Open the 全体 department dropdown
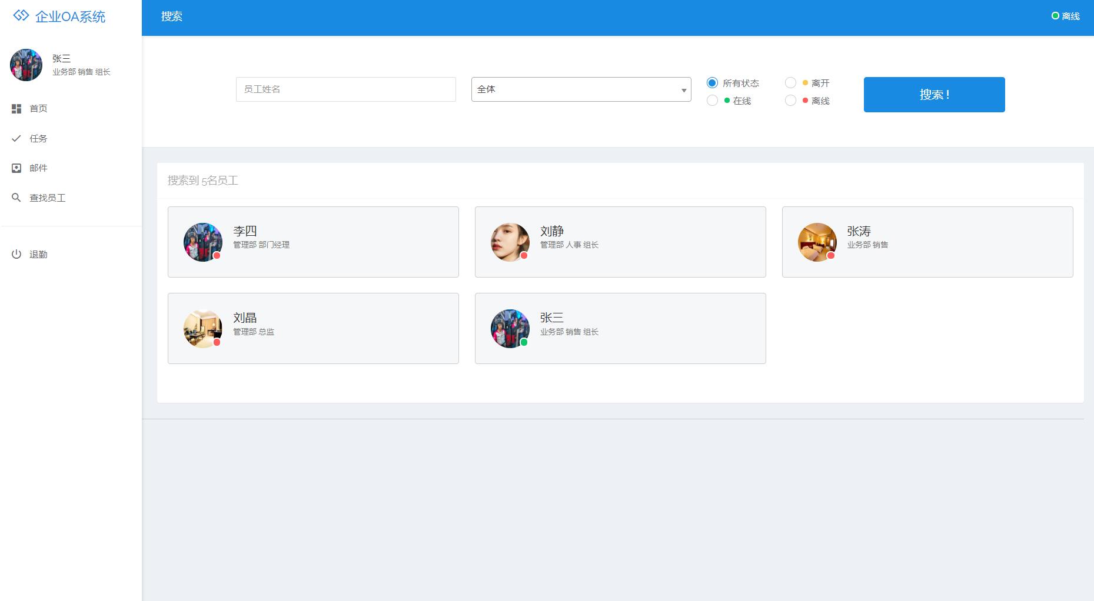Screen dimensions: 1094x601 [581, 89]
